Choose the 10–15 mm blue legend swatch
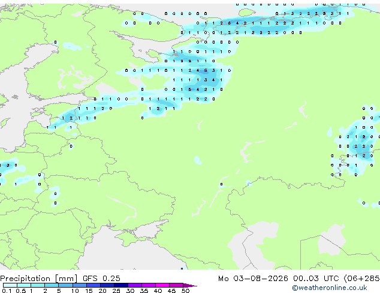This screenshot has width=380, height=293. (79, 285)
